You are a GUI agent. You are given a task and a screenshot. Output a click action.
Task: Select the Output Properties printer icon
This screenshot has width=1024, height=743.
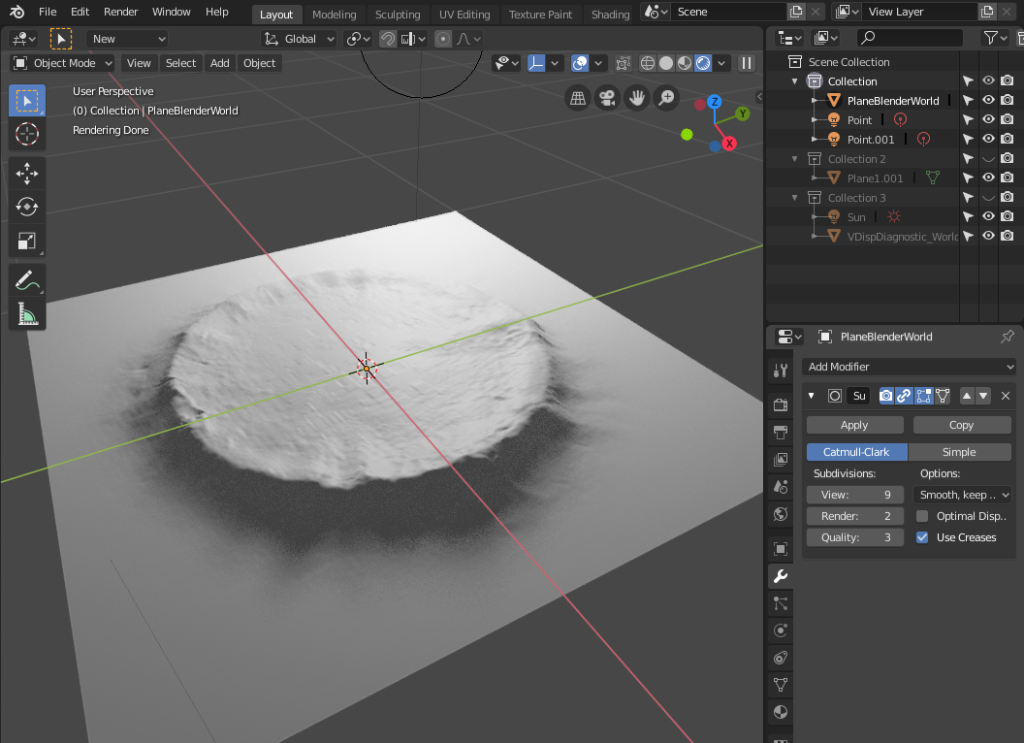pyautogui.click(x=780, y=433)
